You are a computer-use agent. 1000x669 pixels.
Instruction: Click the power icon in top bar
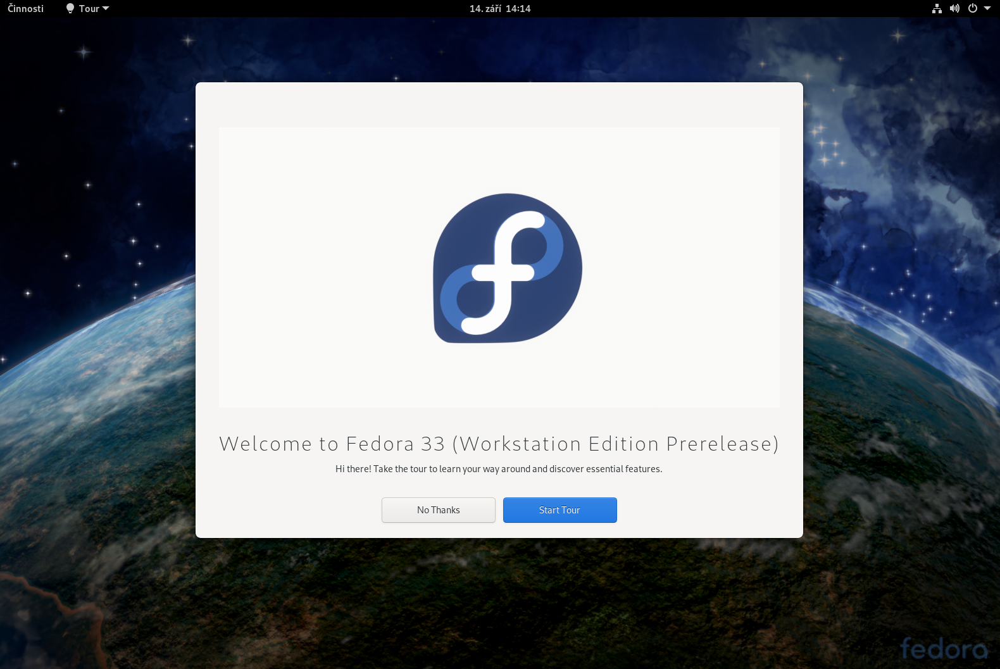973,8
